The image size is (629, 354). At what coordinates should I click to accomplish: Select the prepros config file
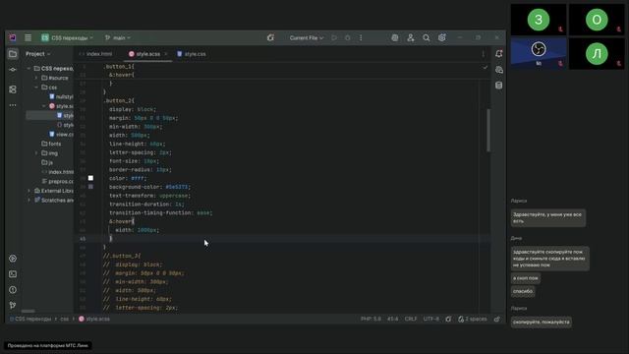[x=57, y=181]
